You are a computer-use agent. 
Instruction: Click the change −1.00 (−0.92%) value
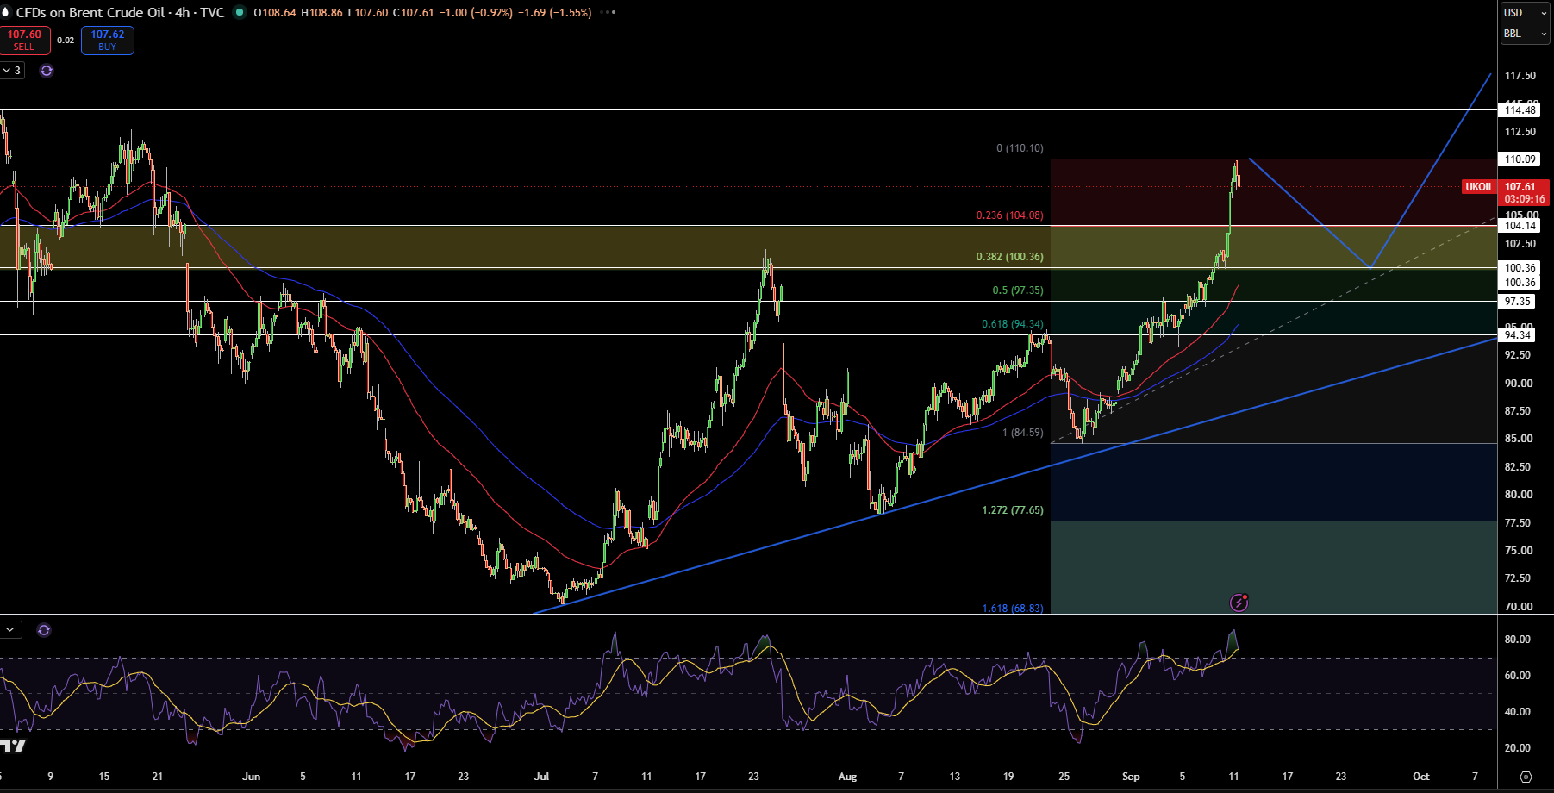(476, 13)
